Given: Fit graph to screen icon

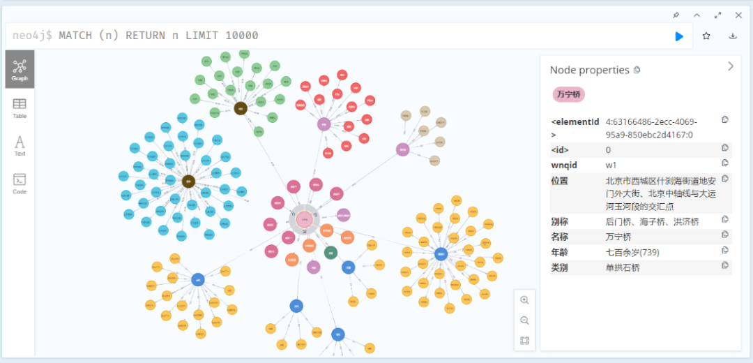Looking at the screenshot, I should coord(524,341).
